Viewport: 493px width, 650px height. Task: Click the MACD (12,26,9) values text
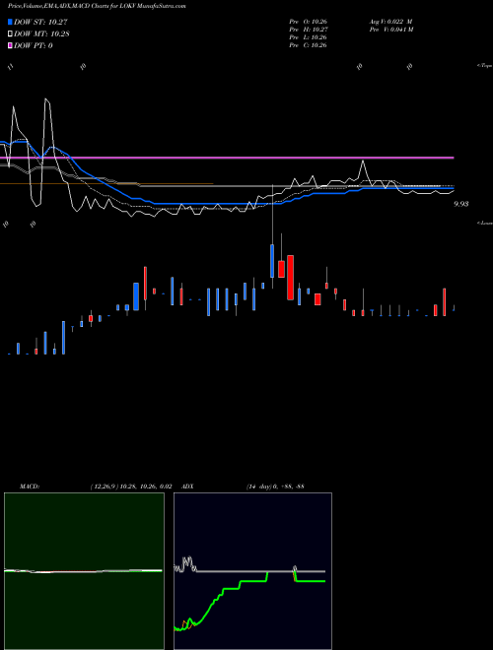click(131, 487)
